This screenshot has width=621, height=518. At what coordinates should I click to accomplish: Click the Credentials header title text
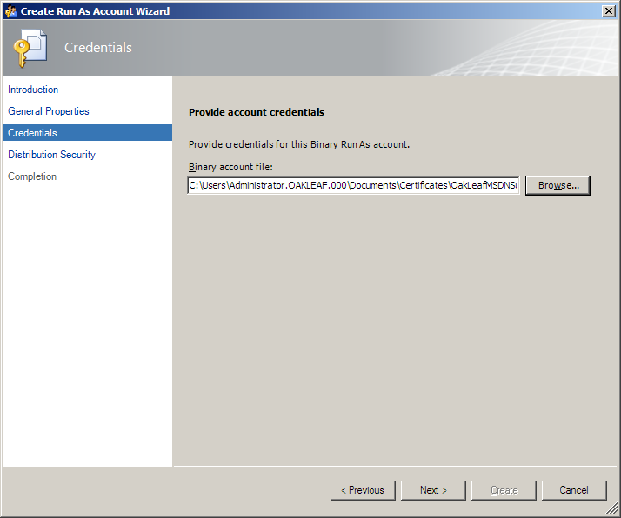(98, 48)
